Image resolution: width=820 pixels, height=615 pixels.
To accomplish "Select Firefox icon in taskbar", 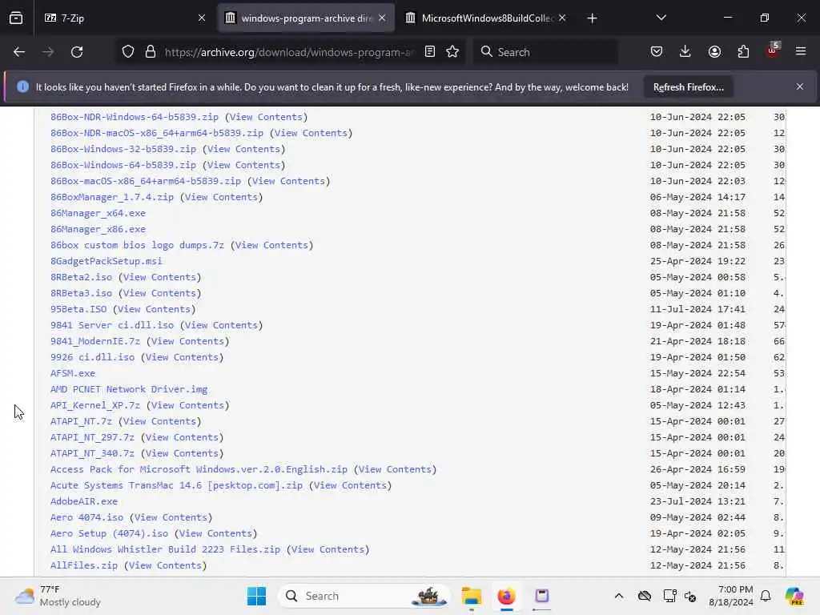I will (x=506, y=596).
